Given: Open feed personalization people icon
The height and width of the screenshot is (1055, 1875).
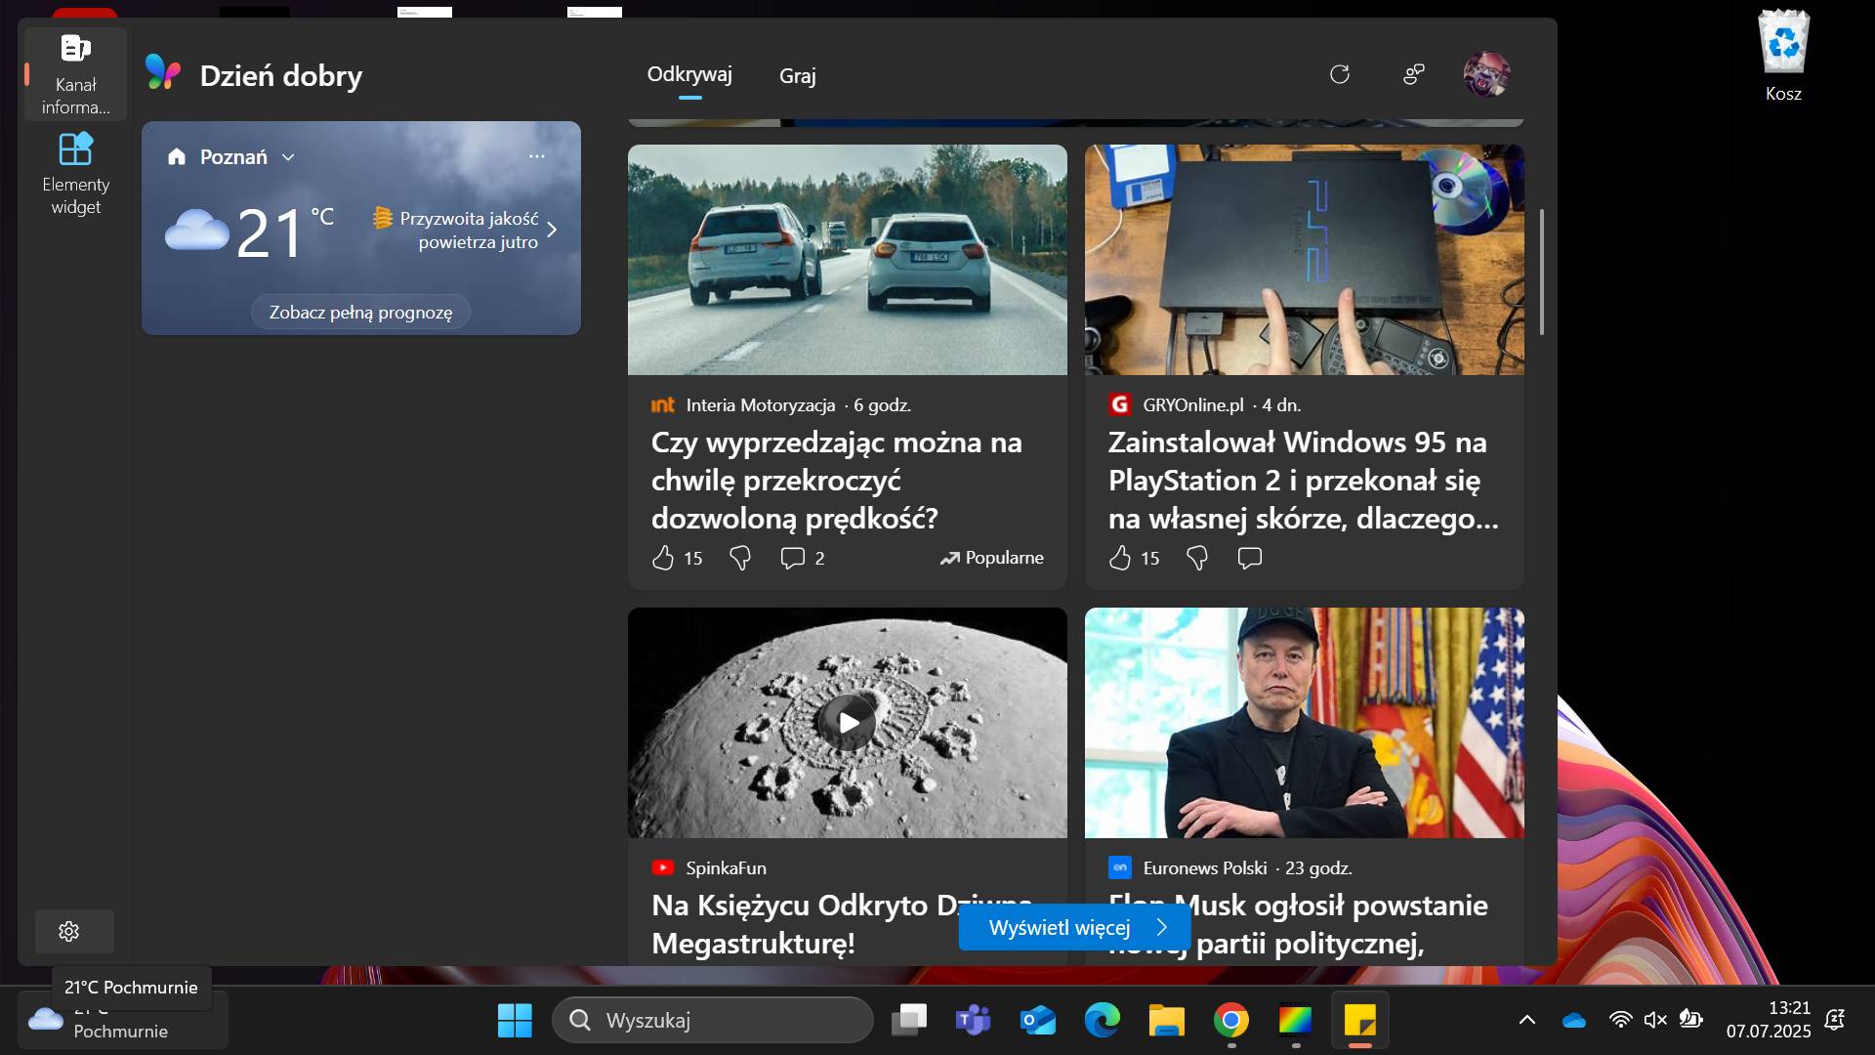Looking at the screenshot, I should (x=1413, y=74).
